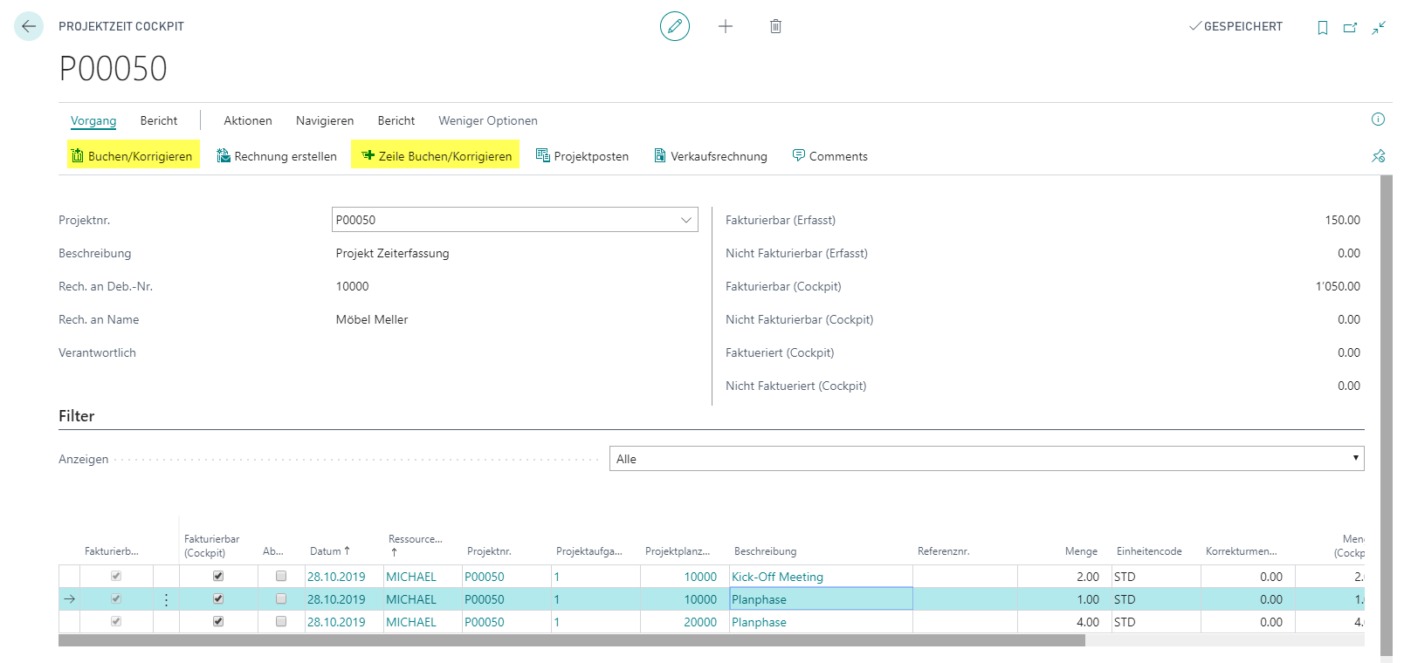Click the bookmark icon in the header
1404x663 pixels.
1323,27
